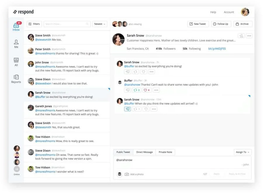Toggle retweet on Buffer's tweet reply
263x193 pixels.
pos(136,90)
